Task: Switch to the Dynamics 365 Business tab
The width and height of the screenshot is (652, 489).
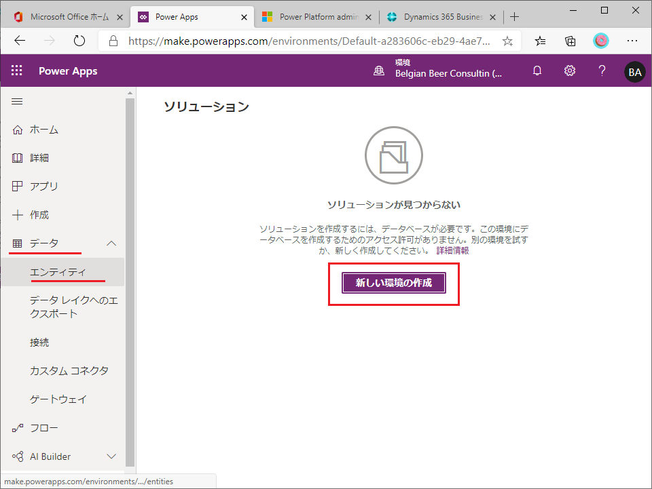Action: tap(441, 17)
